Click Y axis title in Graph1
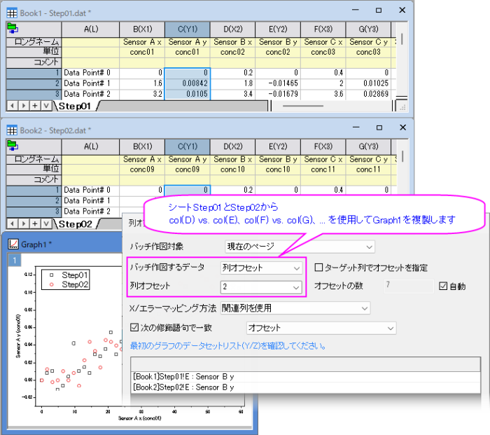Viewport: 490px width, 435px height. [x=18, y=336]
